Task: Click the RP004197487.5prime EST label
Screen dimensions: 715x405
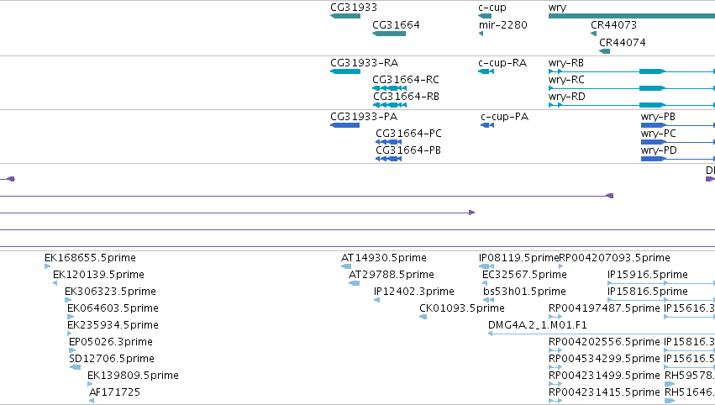Action: point(604,308)
